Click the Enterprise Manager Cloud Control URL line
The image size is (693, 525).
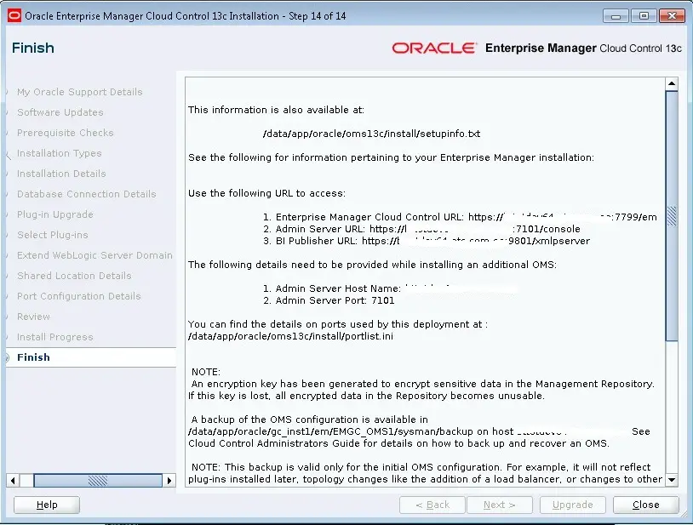tap(460, 217)
